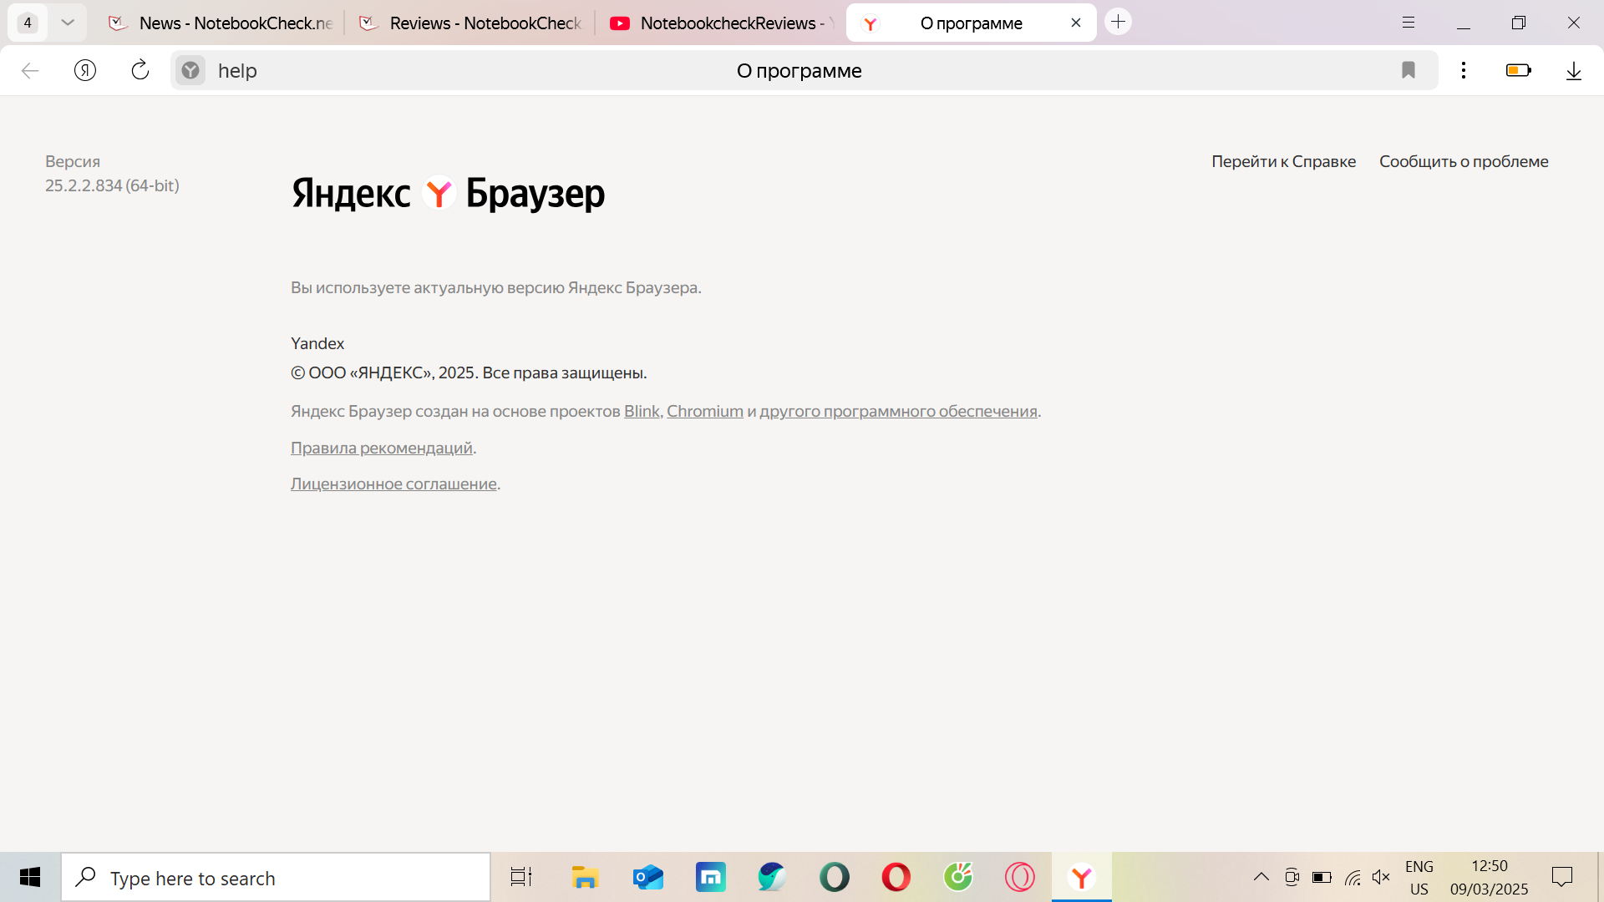Click the bookmark icon in address bar

pos(1409,70)
